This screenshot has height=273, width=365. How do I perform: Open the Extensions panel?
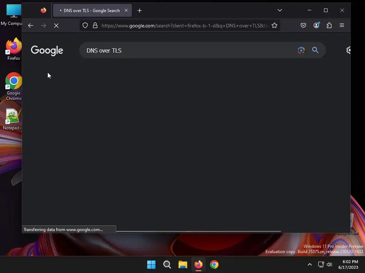(329, 25)
